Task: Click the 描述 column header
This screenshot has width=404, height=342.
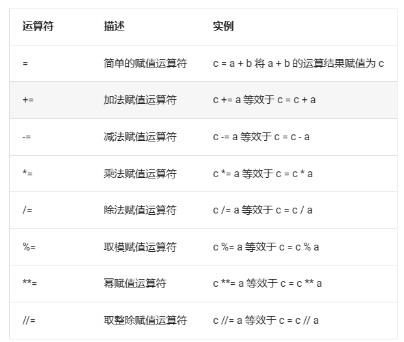Action: [x=114, y=27]
